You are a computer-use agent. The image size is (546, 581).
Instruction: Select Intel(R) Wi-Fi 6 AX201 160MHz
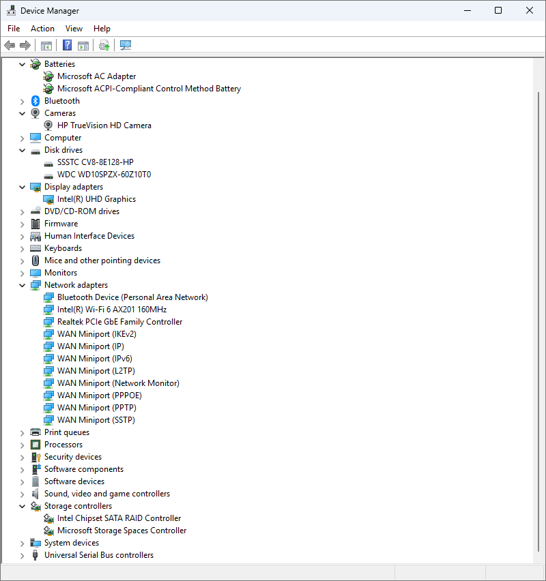[x=112, y=310]
